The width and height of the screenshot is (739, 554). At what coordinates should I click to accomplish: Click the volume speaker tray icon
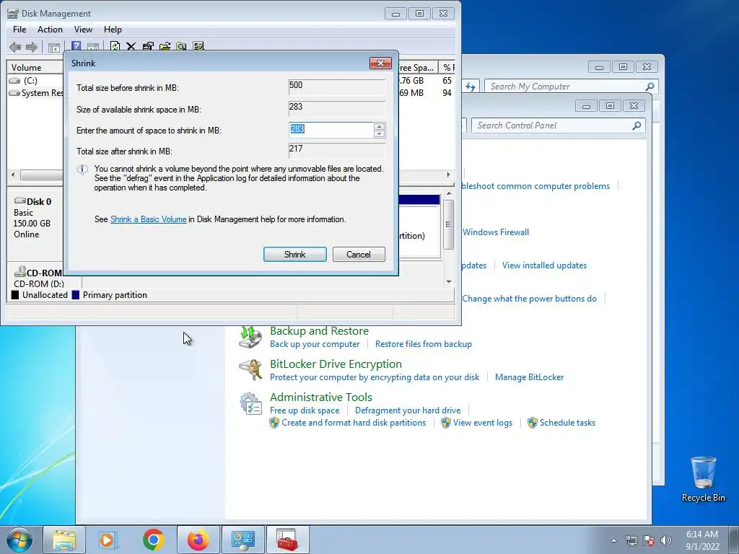coord(666,540)
